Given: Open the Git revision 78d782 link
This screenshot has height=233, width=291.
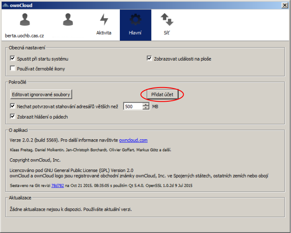Looking at the screenshot, I should (57, 186).
